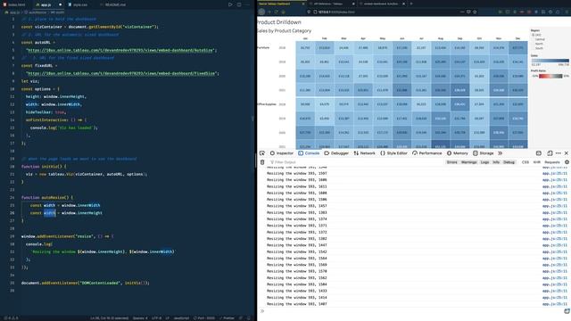Image resolution: width=571 pixels, height=321 pixels.
Task: Toggle multi-line editor icon in console corner
Action: pyautogui.click(x=567, y=311)
